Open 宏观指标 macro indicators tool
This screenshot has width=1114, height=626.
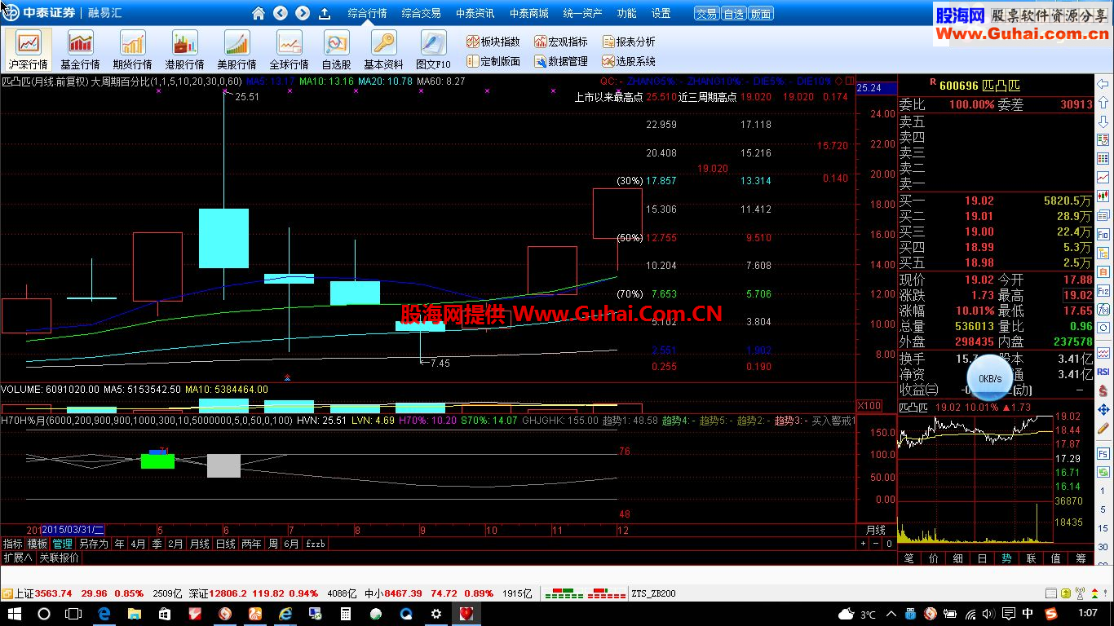(x=561, y=42)
